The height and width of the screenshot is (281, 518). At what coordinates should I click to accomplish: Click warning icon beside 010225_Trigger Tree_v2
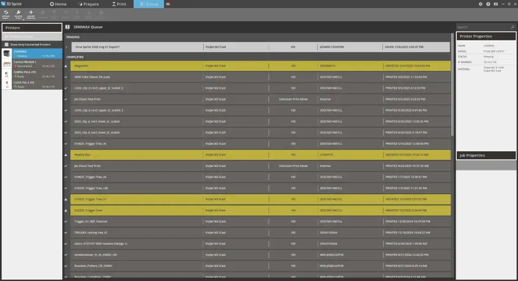tap(66, 199)
